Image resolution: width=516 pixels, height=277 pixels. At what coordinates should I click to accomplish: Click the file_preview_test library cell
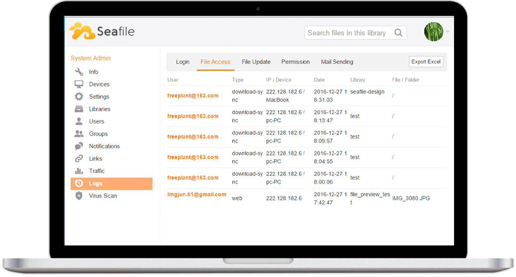370,198
